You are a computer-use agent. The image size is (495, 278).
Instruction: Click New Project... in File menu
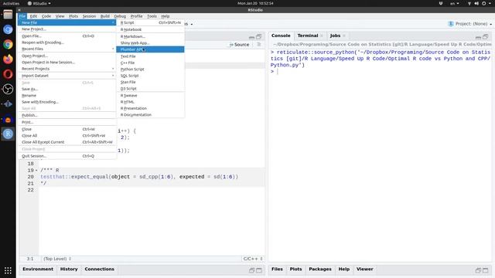click(67, 29)
